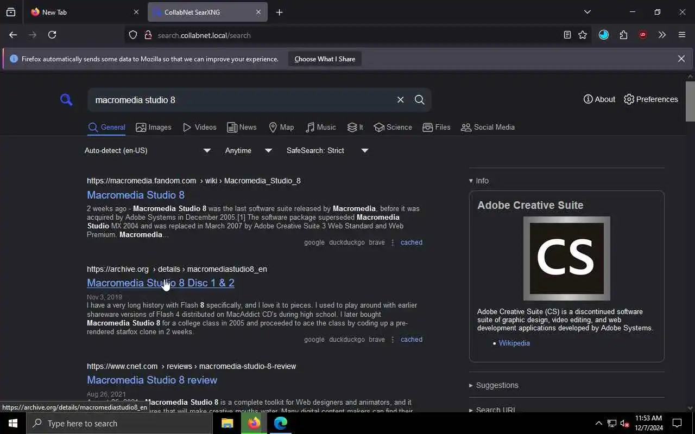695x434 pixels.
Task: Click Choose What I Share button
Action: pyautogui.click(x=325, y=59)
